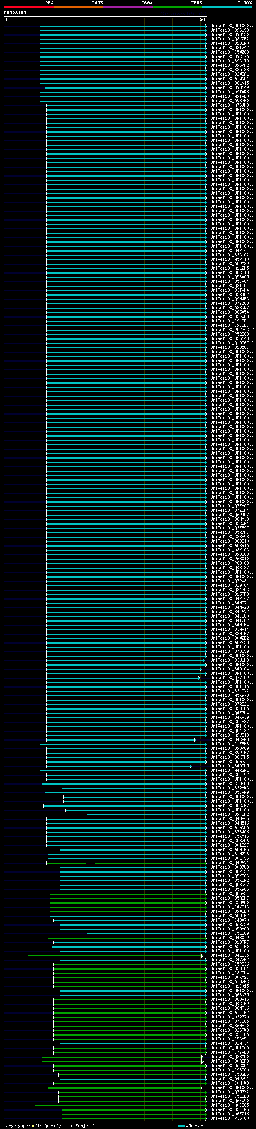Select label UniRef100_B2WSA1

point(230,74)
